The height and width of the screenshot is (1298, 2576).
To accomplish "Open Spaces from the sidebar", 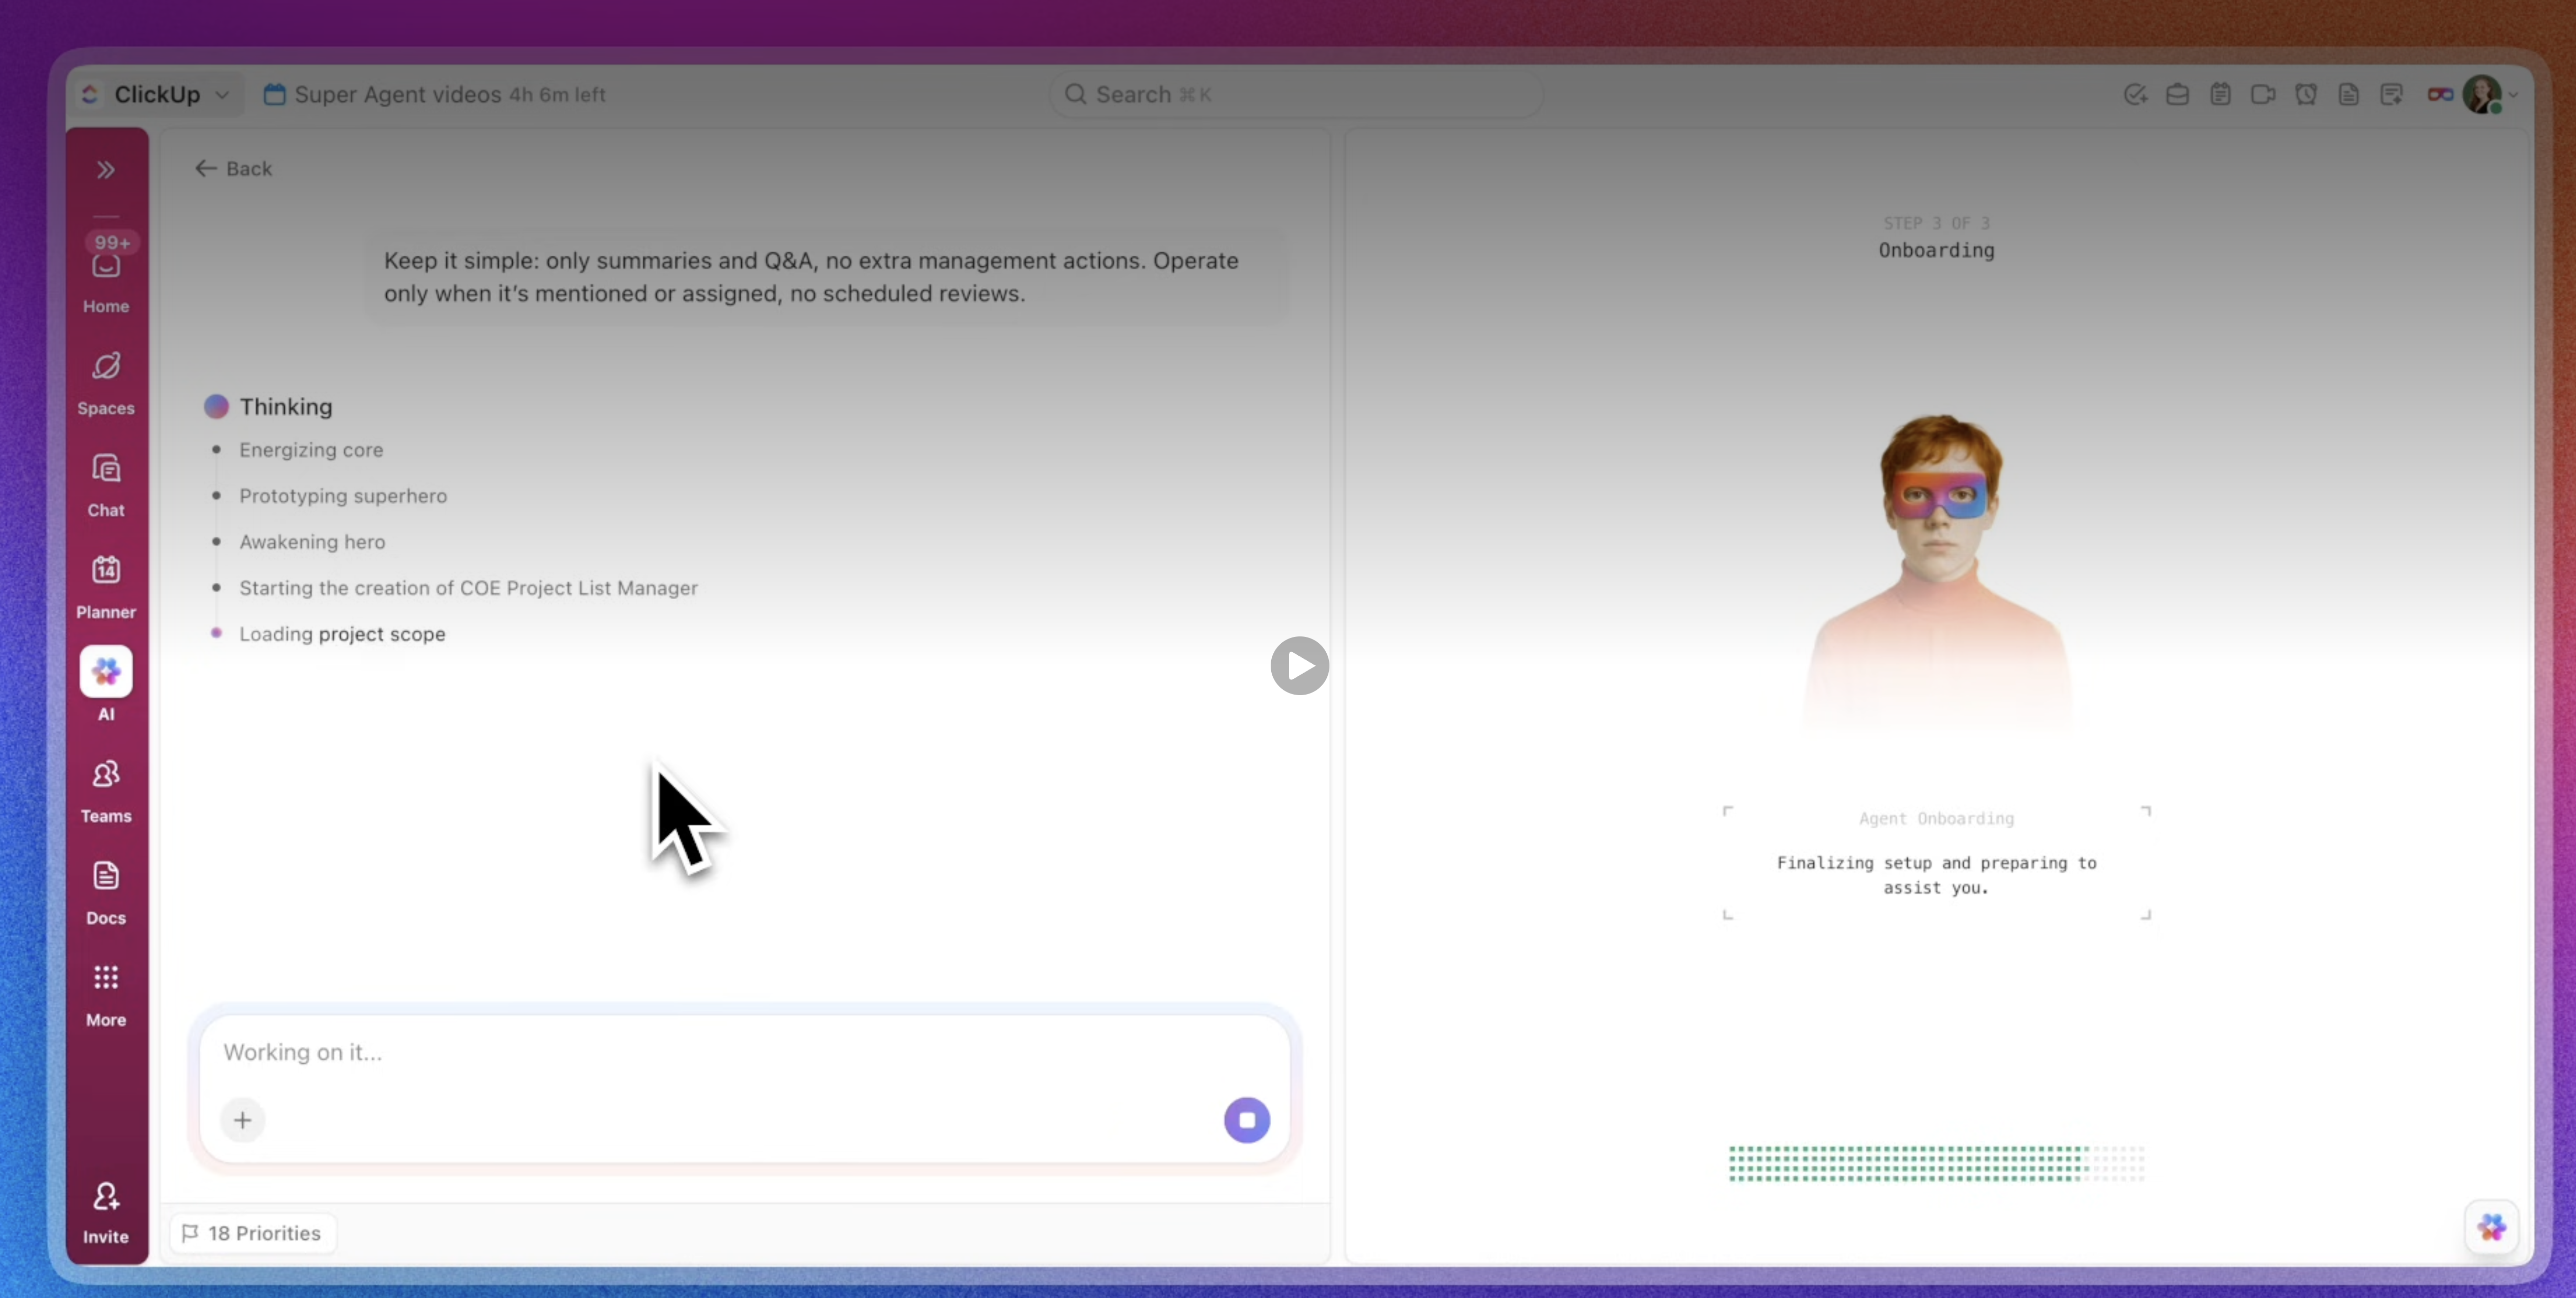I will (106, 382).
